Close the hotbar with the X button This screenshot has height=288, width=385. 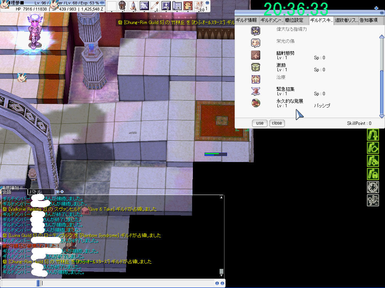[x=207, y=3]
